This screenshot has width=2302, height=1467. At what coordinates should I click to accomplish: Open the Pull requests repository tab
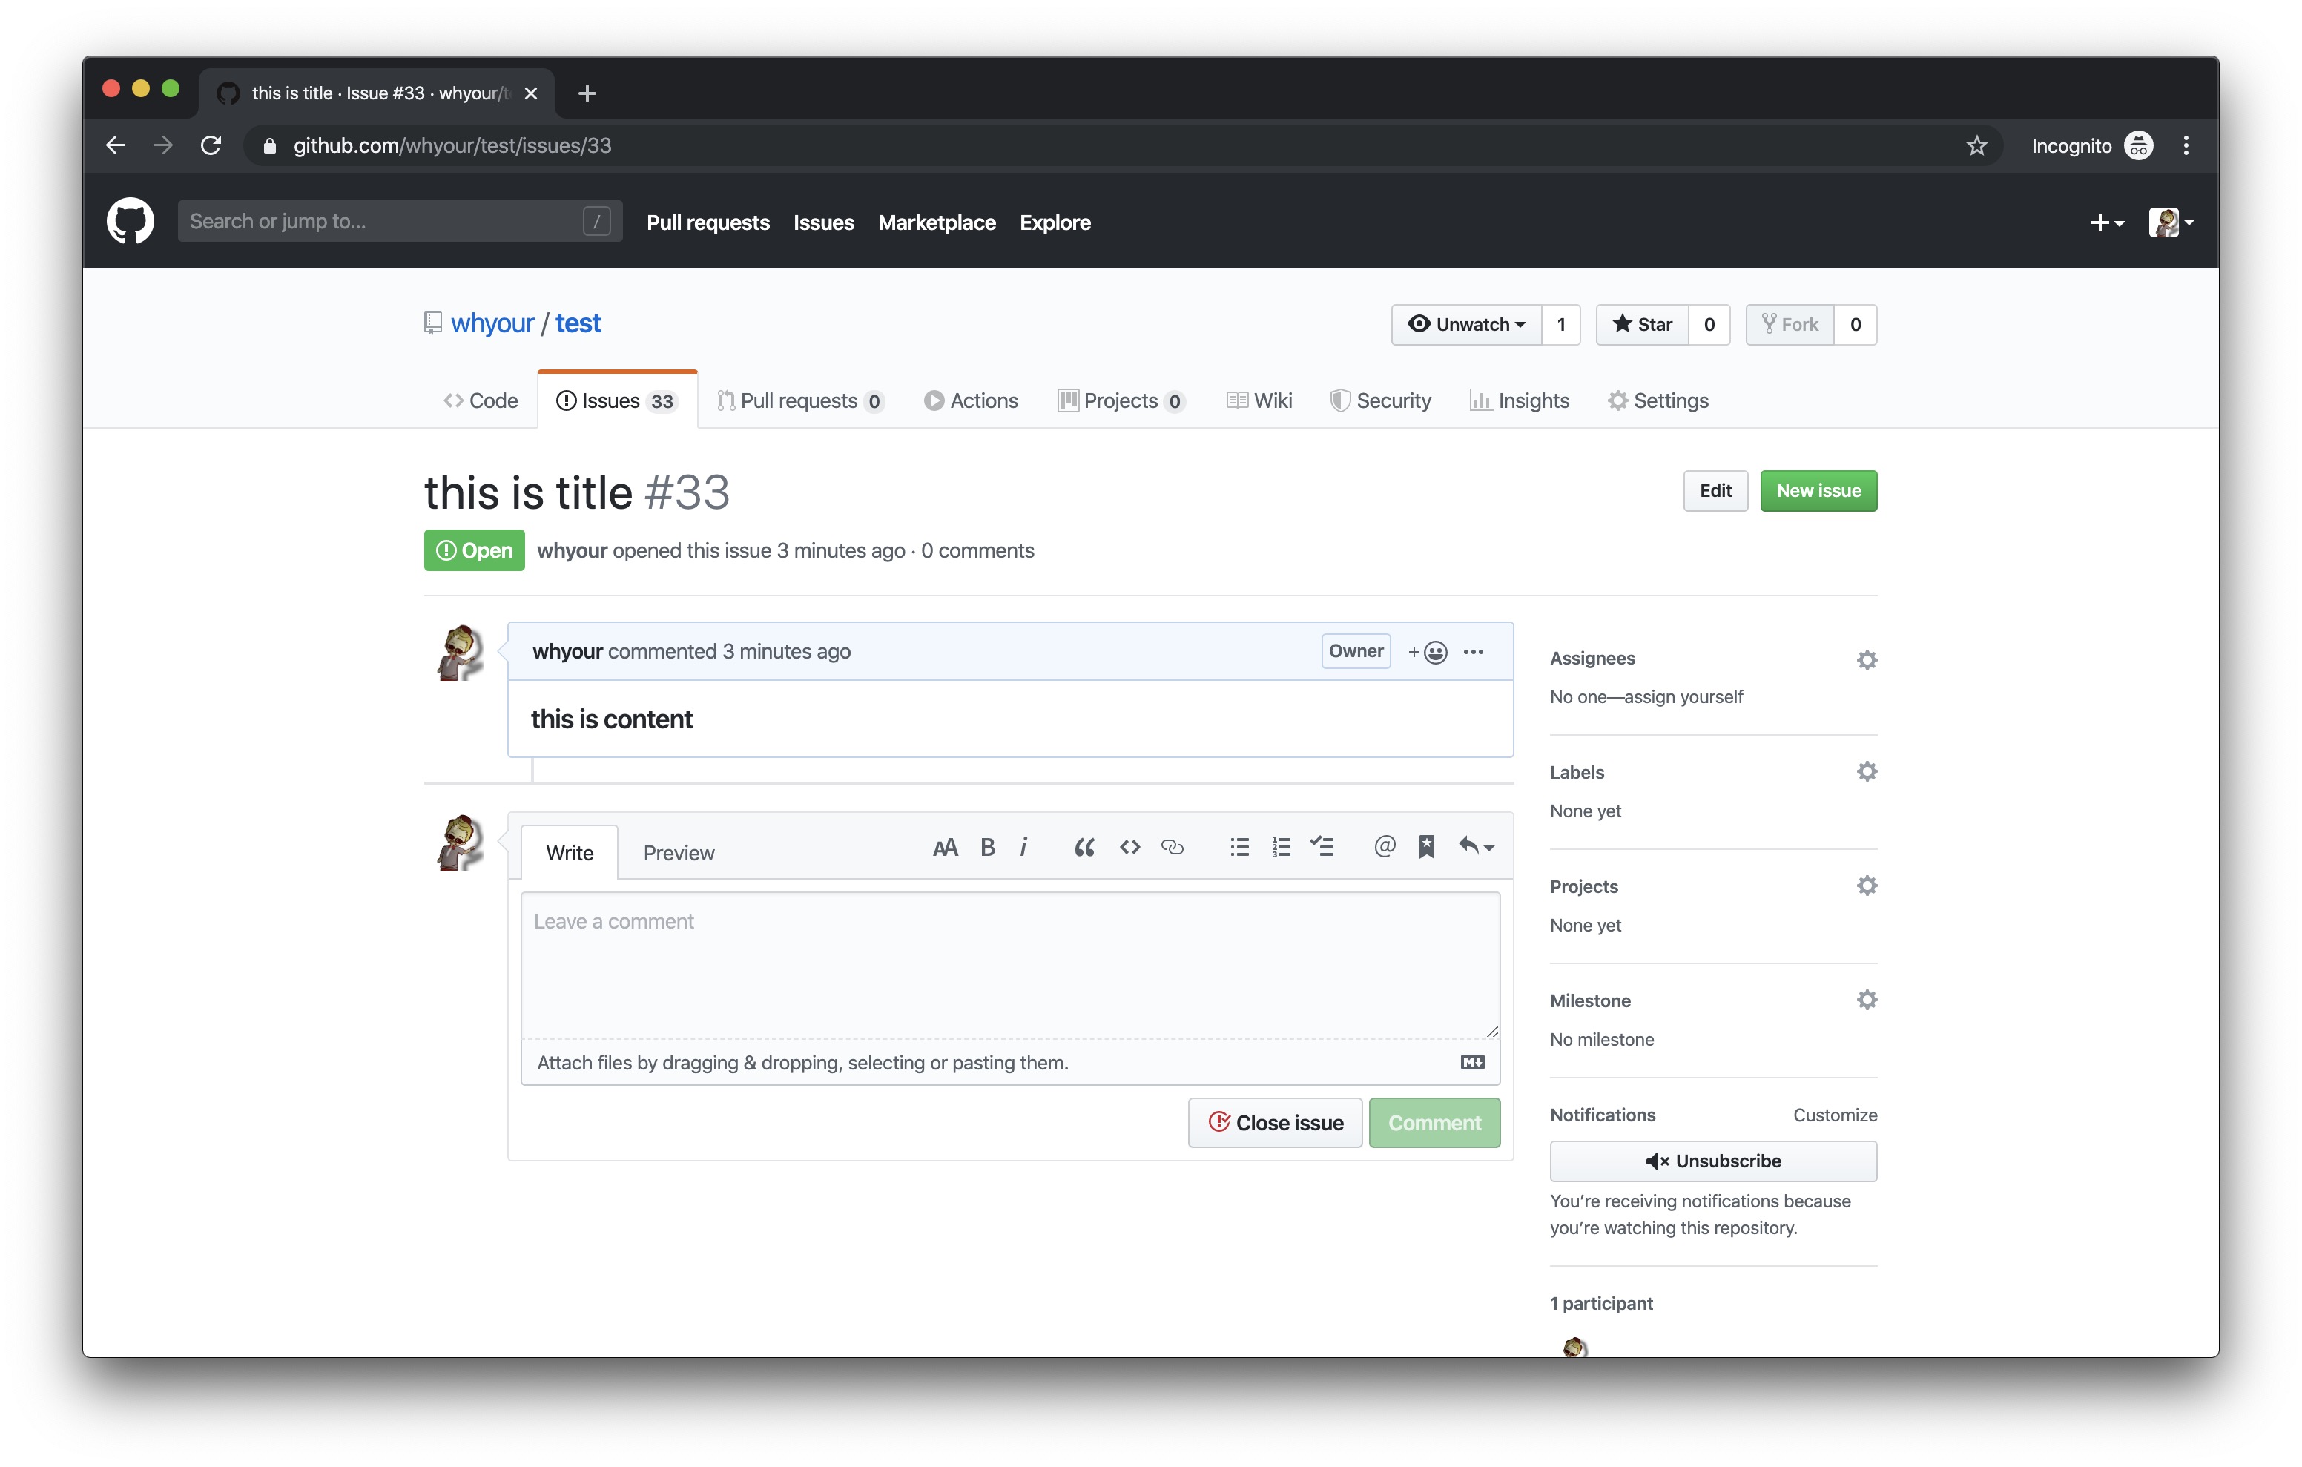(799, 400)
